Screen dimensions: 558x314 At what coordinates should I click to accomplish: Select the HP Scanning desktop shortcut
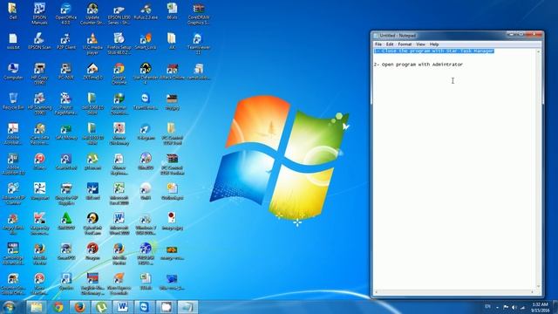click(39, 104)
